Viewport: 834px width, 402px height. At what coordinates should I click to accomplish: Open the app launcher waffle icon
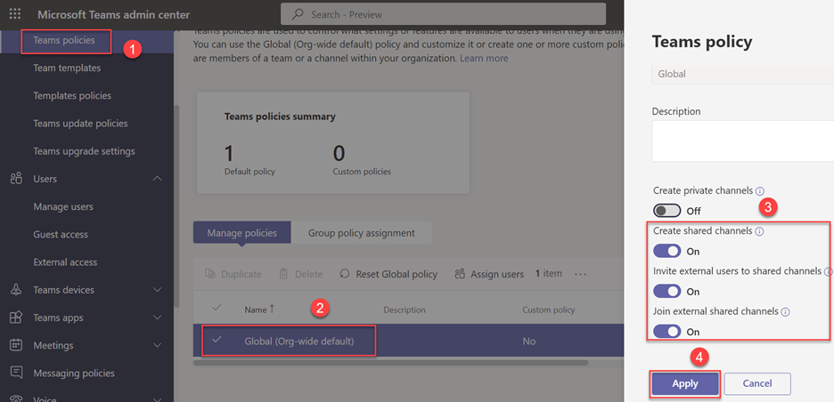15,14
